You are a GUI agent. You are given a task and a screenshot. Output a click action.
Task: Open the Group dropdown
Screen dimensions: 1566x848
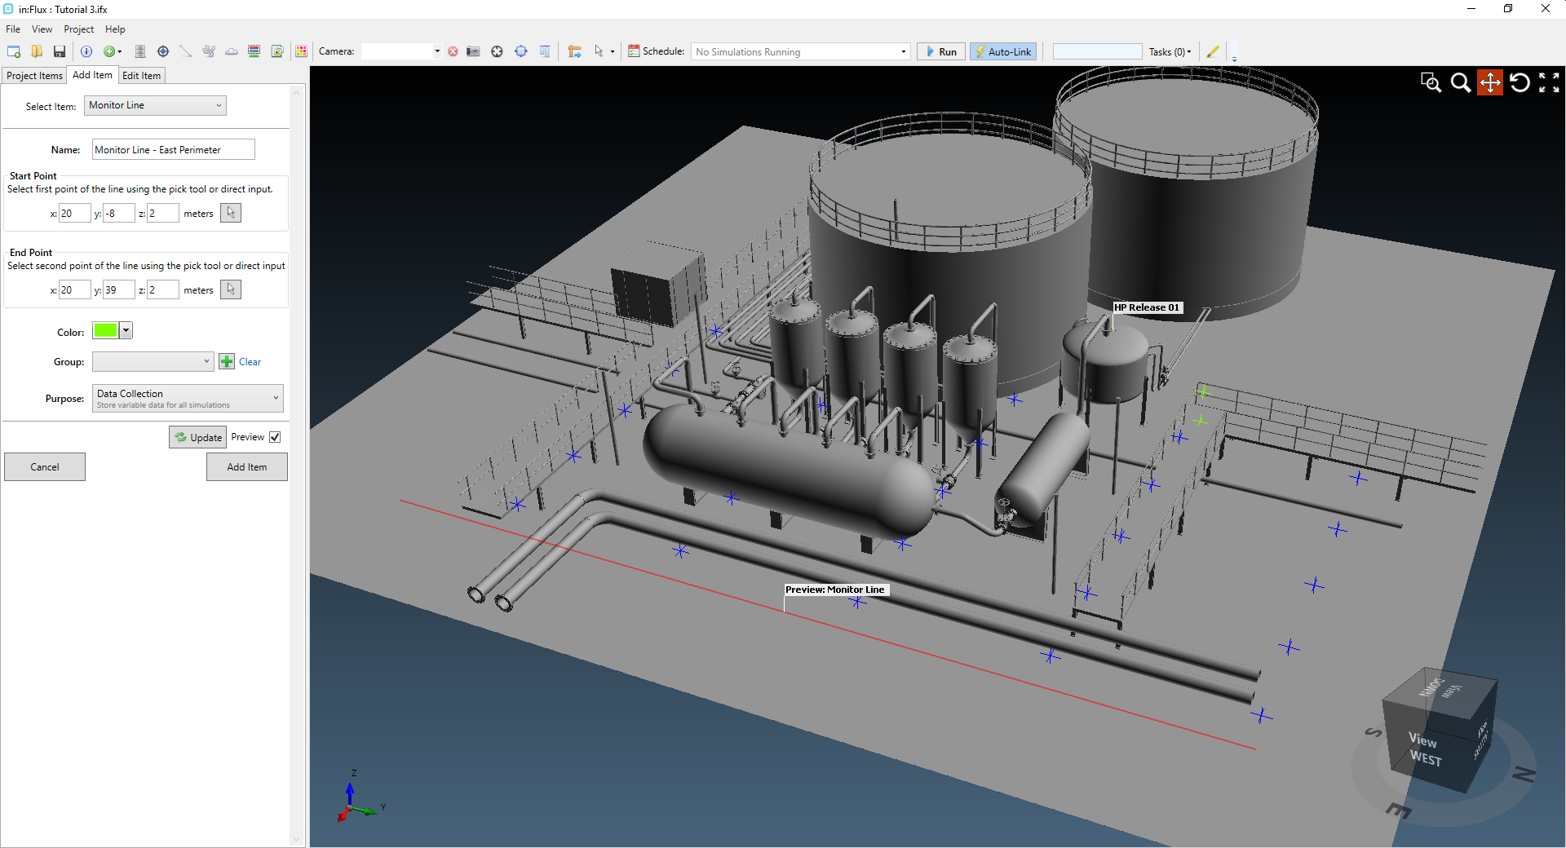coord(153,361)
